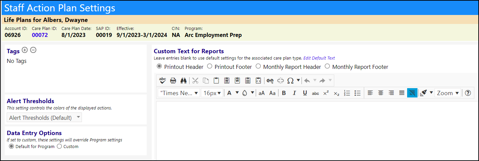The image size is (479, 161).
Task: Click the Cut scissors icon
Action: point(196,80)
